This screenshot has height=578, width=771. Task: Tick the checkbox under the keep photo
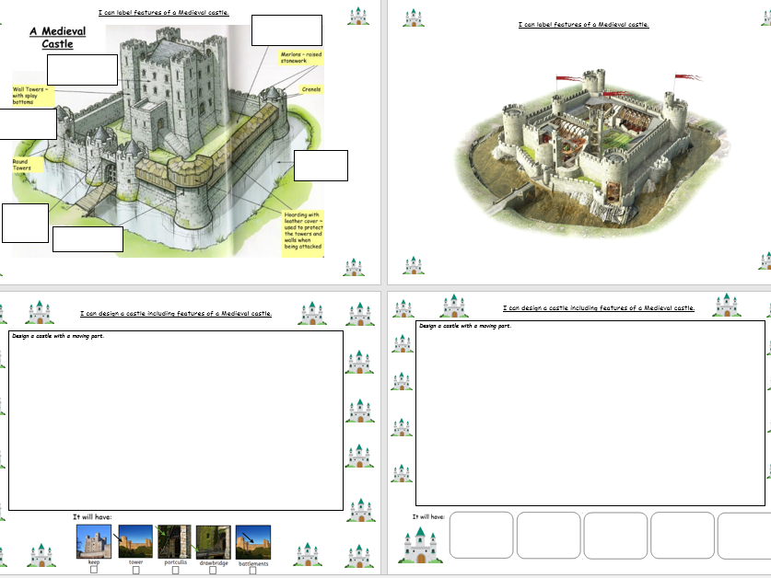[x=94, y=570]
